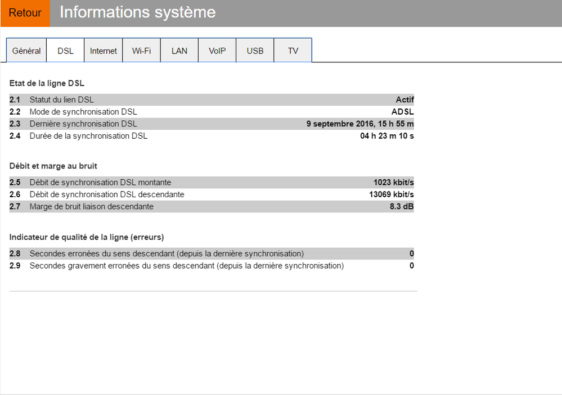The image size is (562, 395).
Task: Click the Secondes gravement erronées row label
Action: tap(186, 265)
